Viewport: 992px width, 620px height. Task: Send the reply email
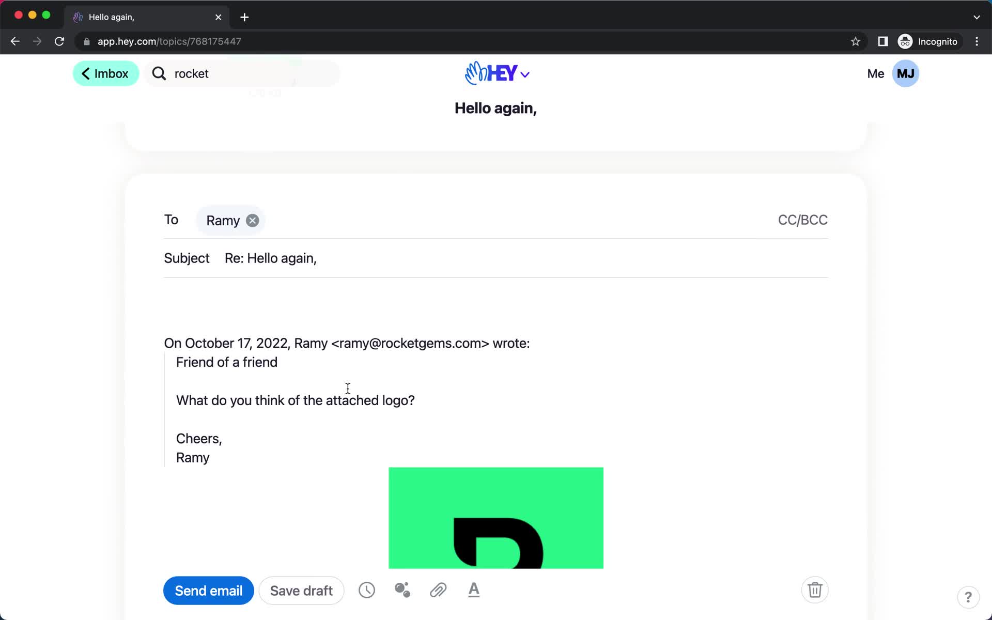(208, 590)
